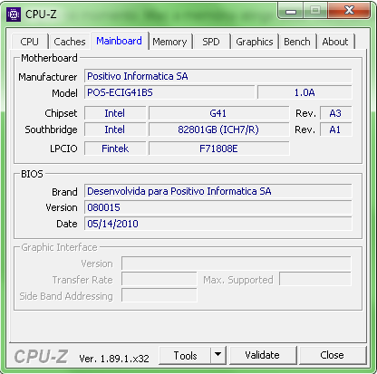Click southbridge revision A1 value
377x374 pixels.
pos(335,129)
